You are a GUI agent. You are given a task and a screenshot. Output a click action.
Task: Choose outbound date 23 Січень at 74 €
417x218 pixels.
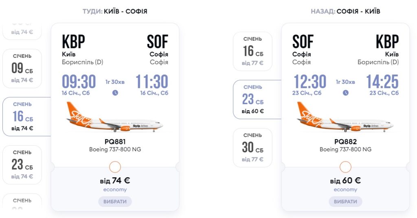click(22, 164)
